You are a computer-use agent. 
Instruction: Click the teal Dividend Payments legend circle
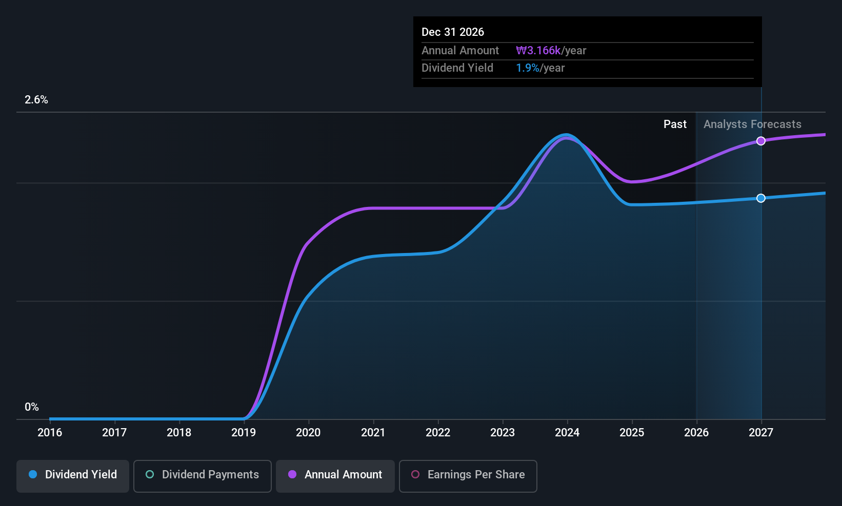(x=150, y=474)
